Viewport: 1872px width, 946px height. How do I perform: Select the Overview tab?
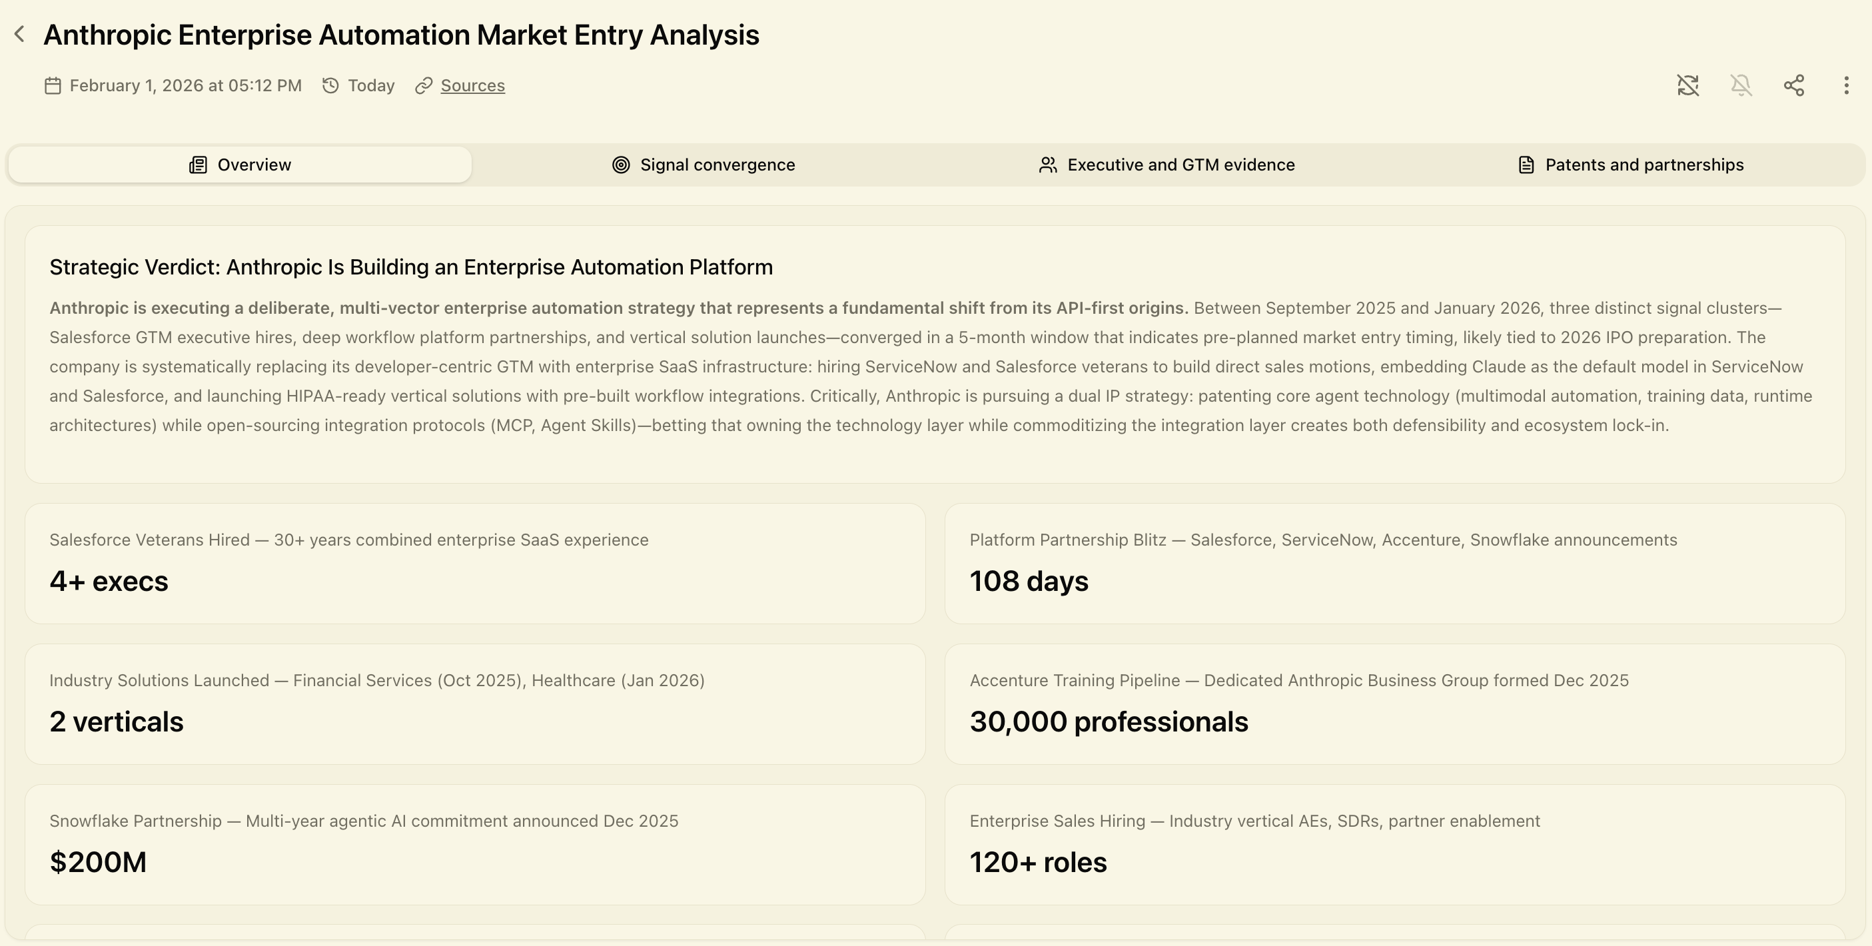coord(240,165)
